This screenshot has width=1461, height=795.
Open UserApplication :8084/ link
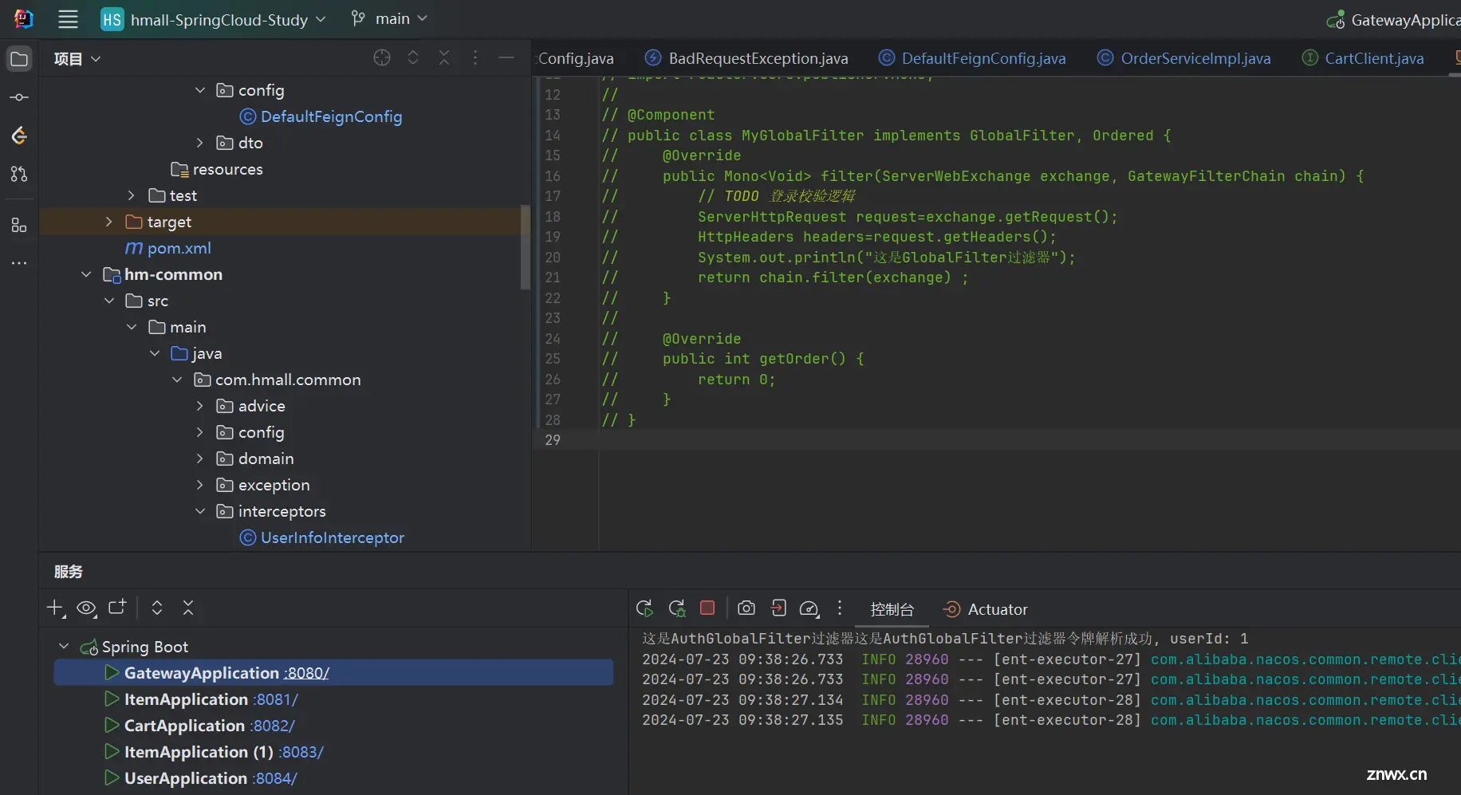point(274,779)
